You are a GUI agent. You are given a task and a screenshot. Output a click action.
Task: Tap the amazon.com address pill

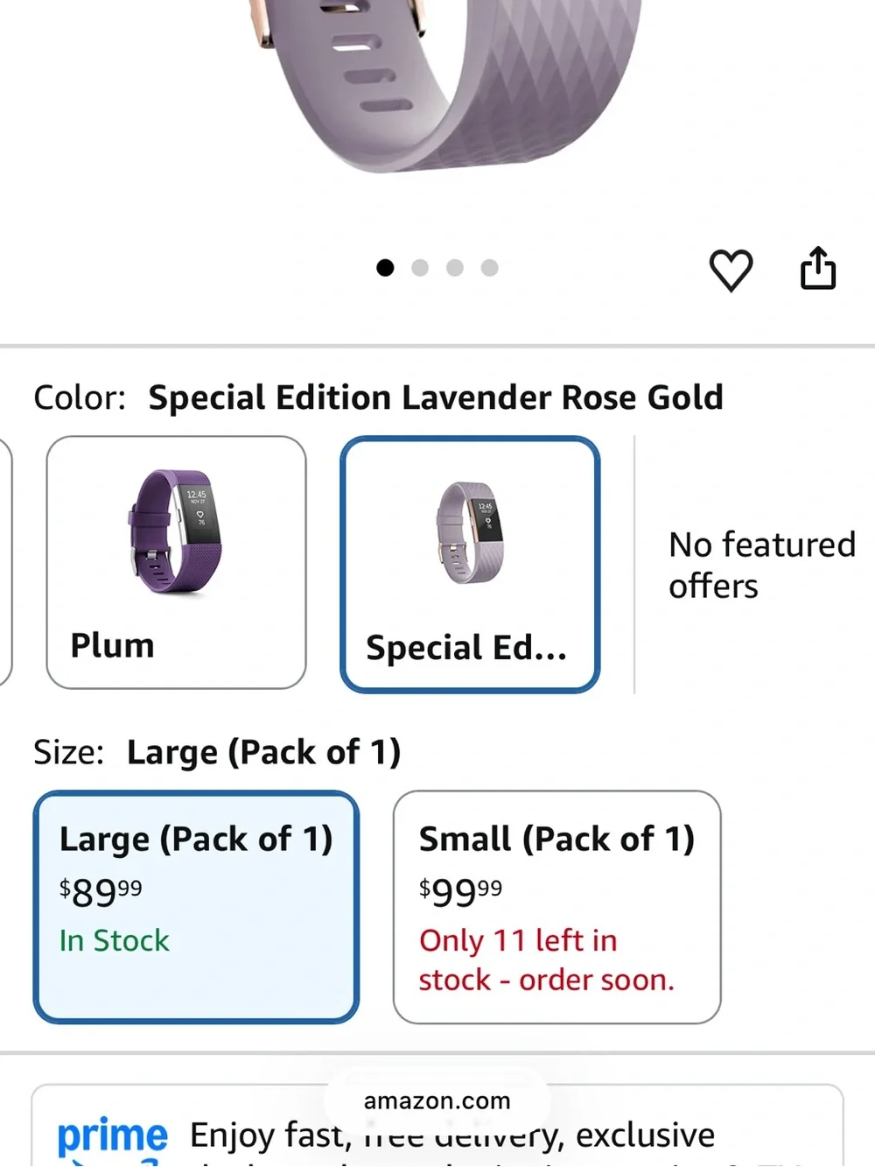point(437,1100)
